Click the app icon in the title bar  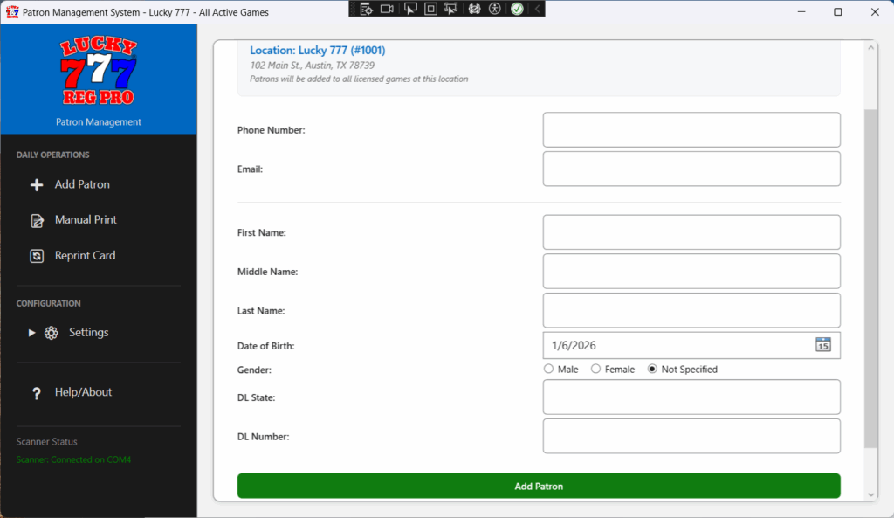tap(12, 12)
